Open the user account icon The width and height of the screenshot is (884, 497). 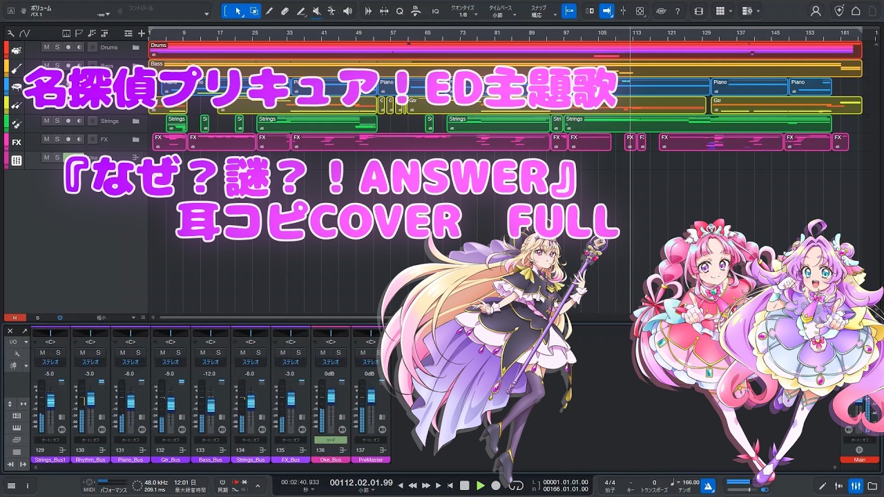(x=817, y=11)
